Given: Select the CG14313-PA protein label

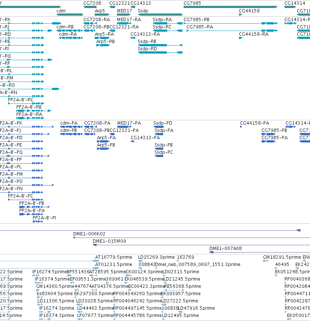Looking at the screenshot, I should pos(145,138).
